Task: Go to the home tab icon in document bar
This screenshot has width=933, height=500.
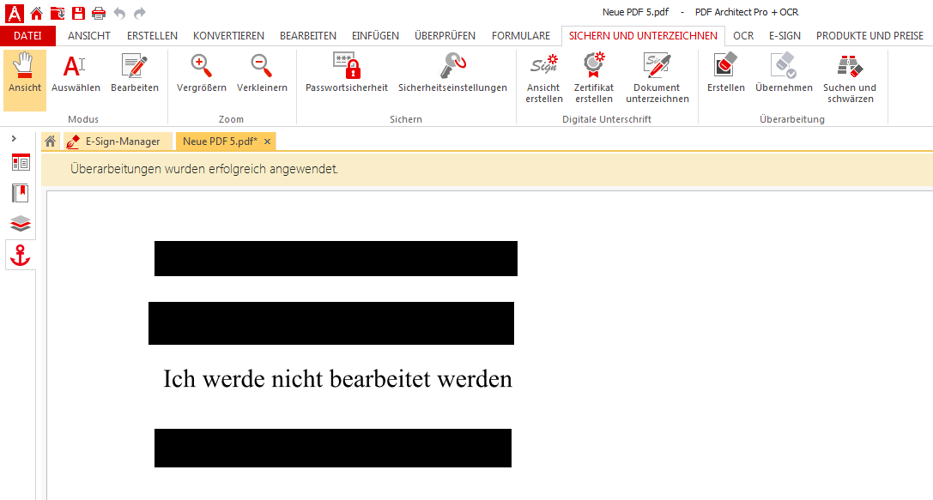Action: tap(51, 142)
